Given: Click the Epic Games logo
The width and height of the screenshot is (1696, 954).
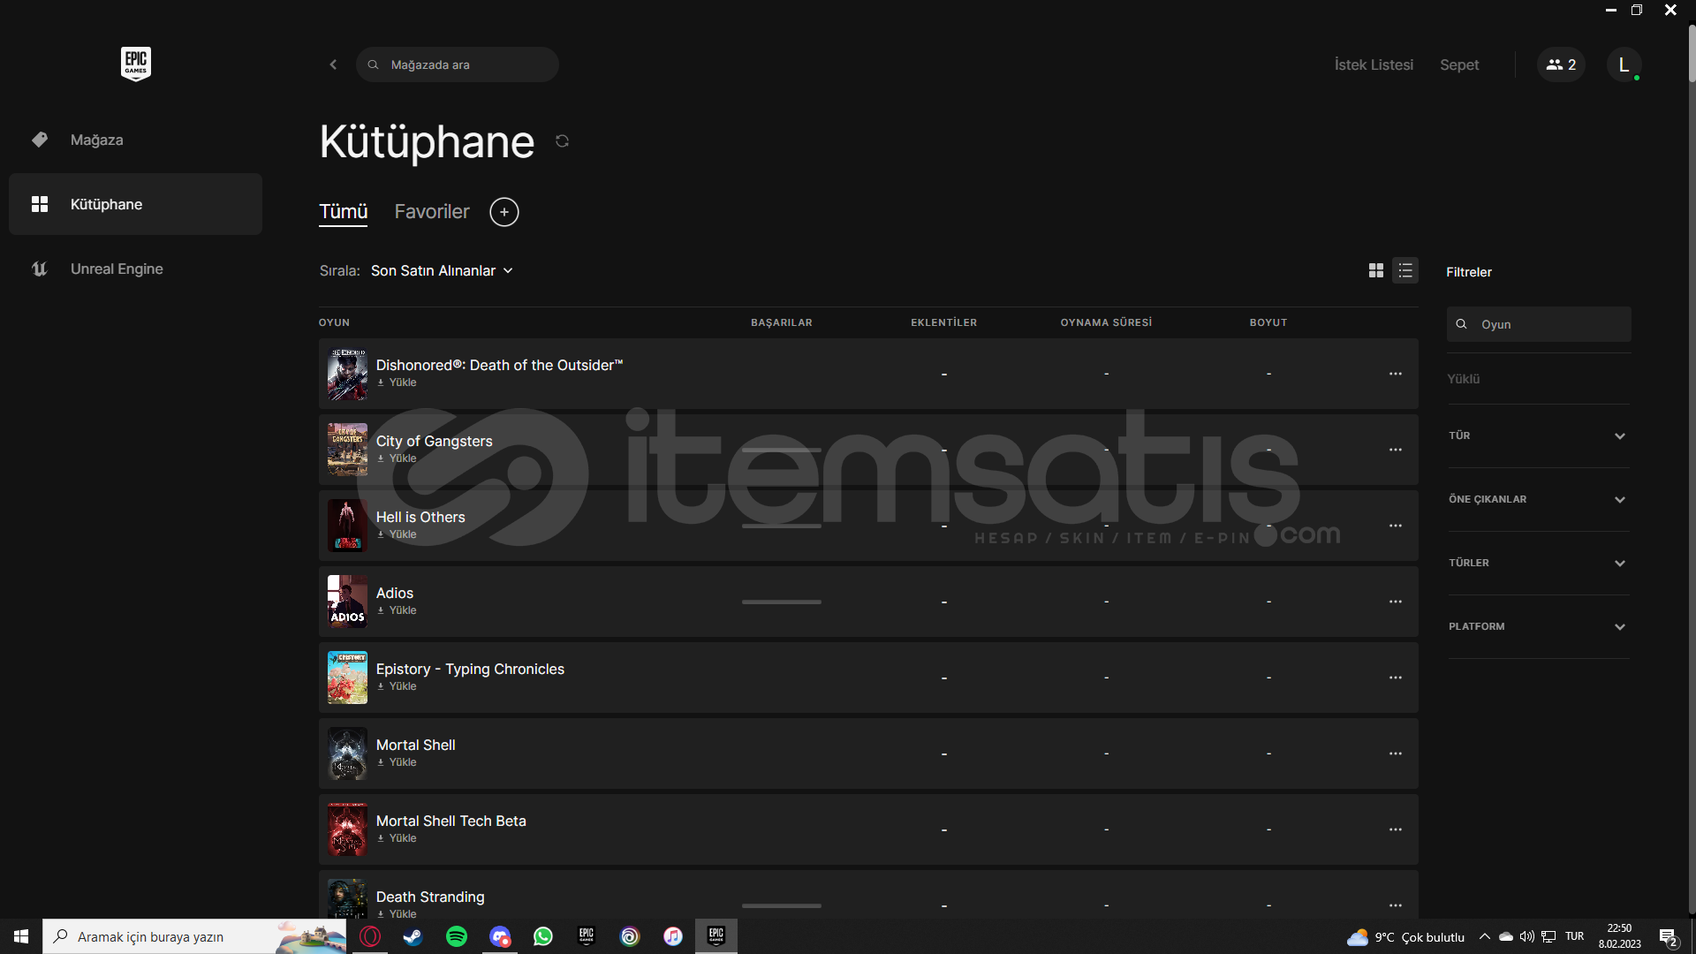Looking at the screenshot, I should (136, 64).
